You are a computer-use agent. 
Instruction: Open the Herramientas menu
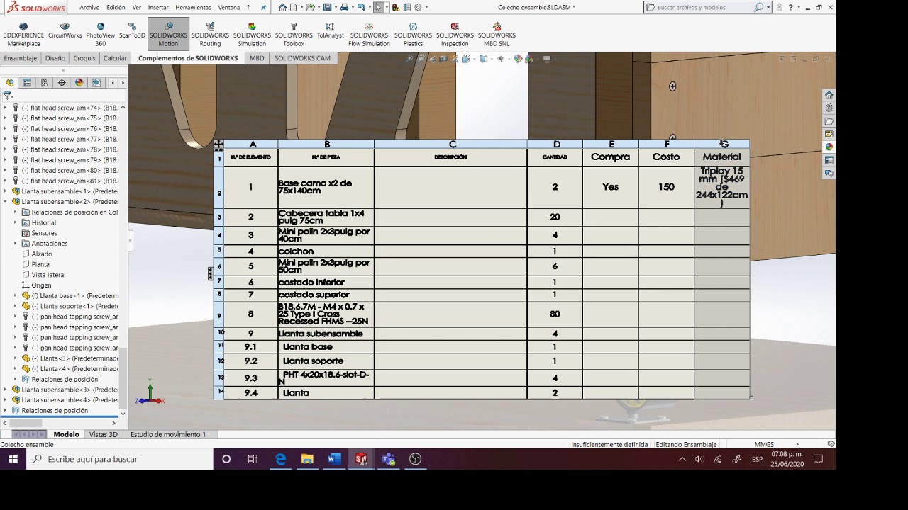pos(193,7)
